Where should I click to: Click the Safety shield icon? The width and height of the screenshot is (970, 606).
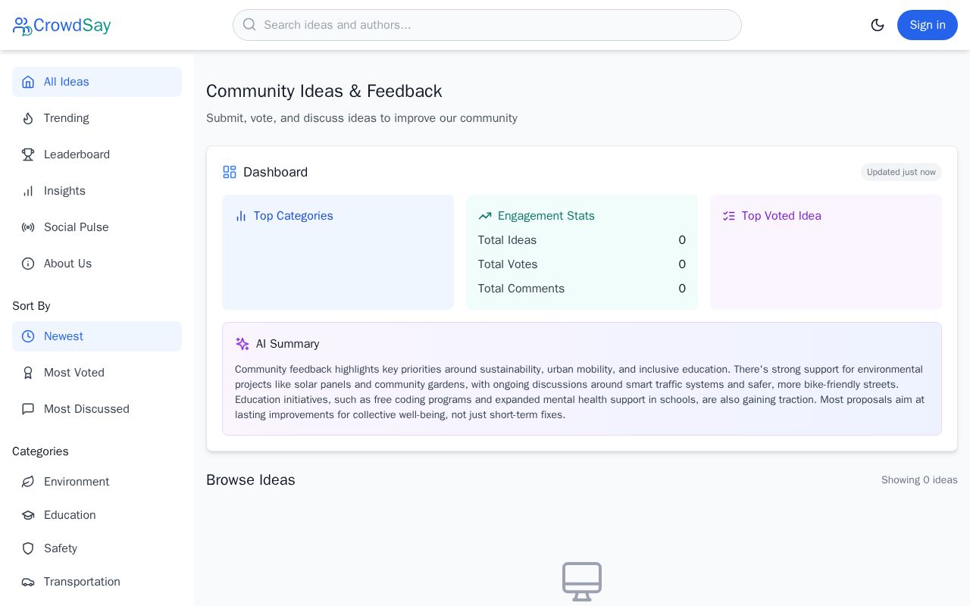click(x=28, y=548)
